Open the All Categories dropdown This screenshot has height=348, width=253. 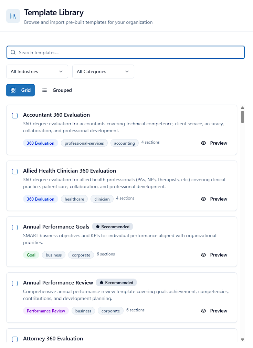(103, 71)
